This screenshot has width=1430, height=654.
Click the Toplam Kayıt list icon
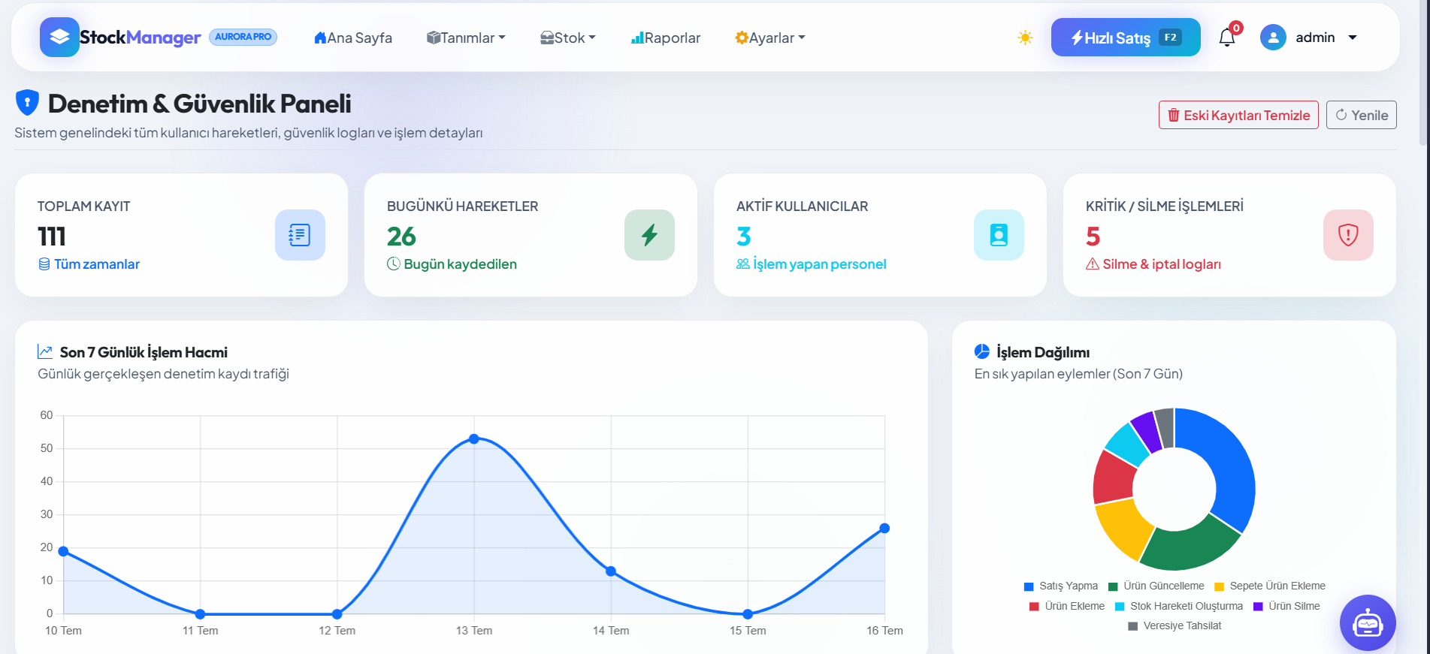coord(300,235)
